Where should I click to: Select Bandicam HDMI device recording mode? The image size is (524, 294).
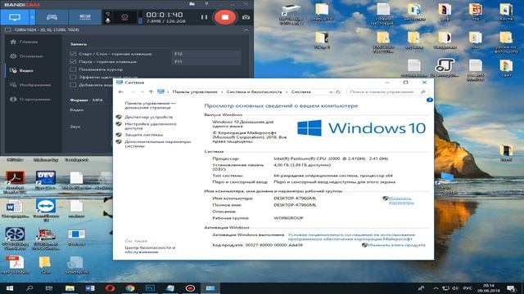point(85,17)
